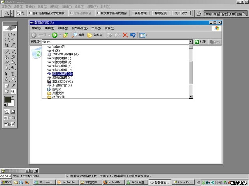Select Full Screen with Menu Bar mode
This screenshot has width=249, height=186.
point(10,118)
